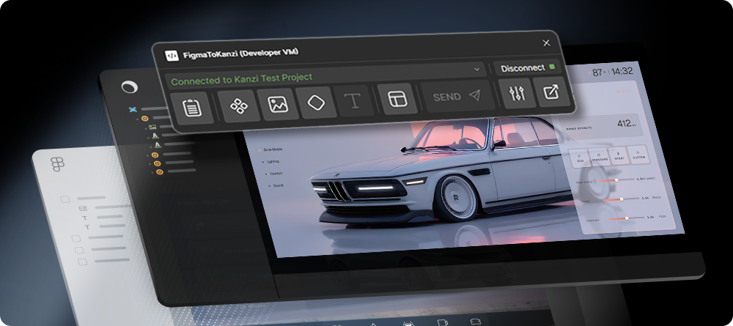Select the Standard drive mode

tap(599, 157)
